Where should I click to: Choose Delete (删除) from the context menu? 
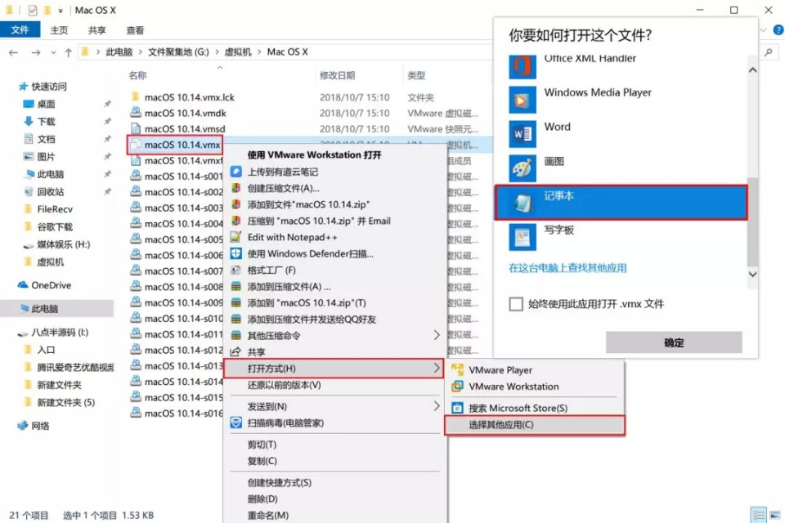pyautogui.click(x=262, y=499)
